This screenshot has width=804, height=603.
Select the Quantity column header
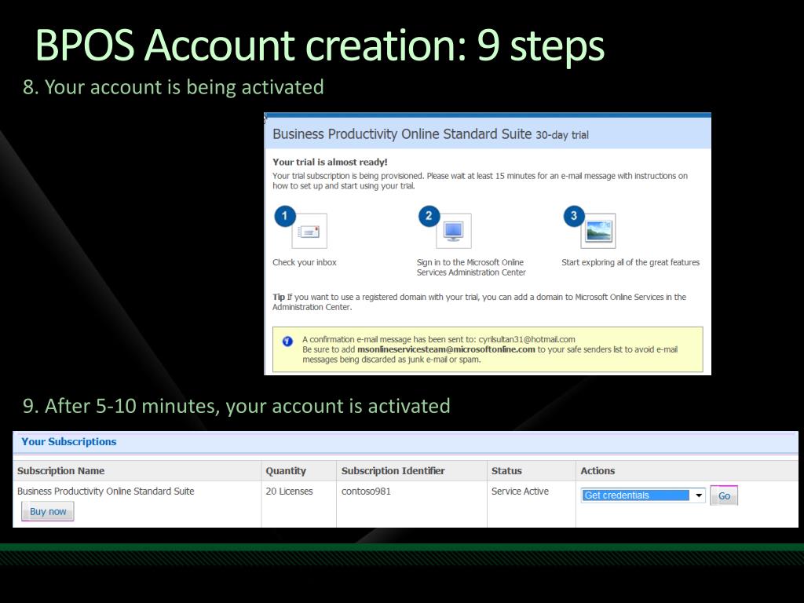[x=286, y=471]
